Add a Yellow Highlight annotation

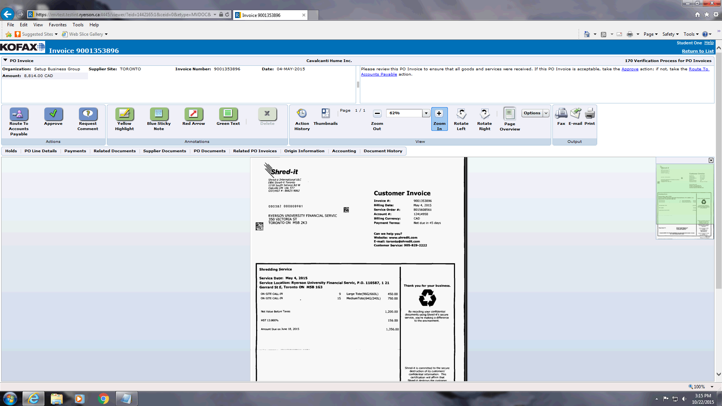tap(124, 114)
